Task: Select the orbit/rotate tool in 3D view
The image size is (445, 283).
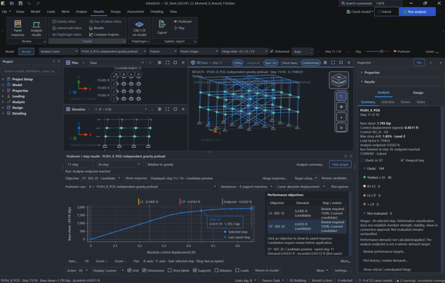Action: (x=341, y=97)
